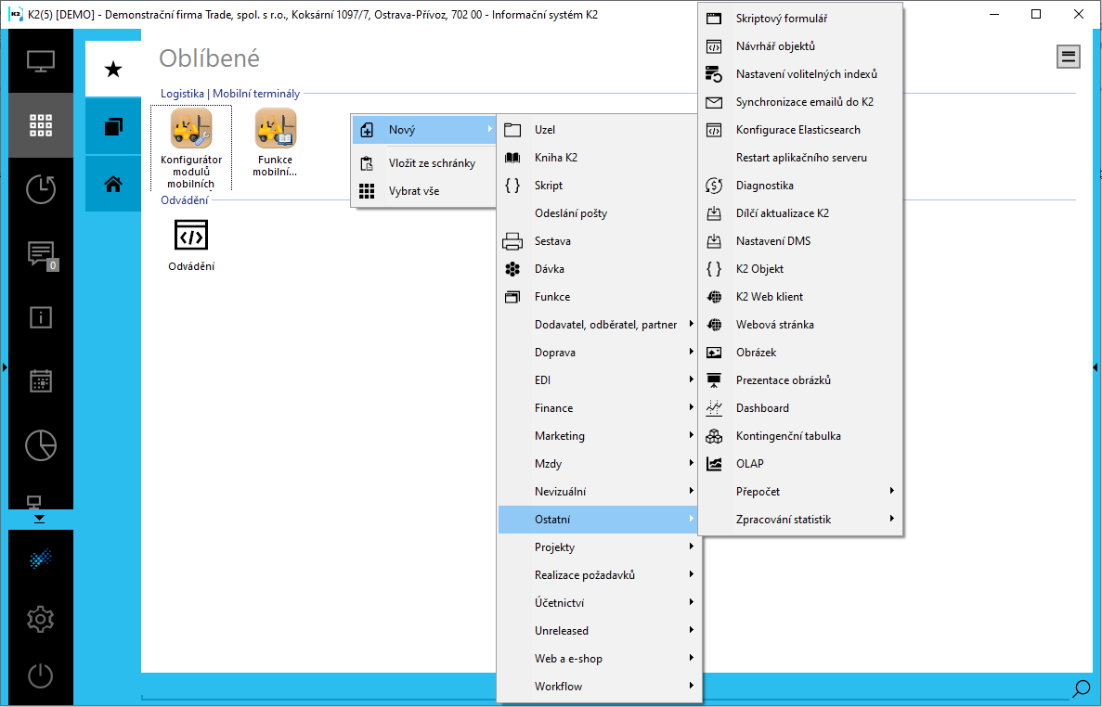1102x707 pixels.
Task: Open the pie chart icon in sidebar
Action: click(x=41, y=445)
